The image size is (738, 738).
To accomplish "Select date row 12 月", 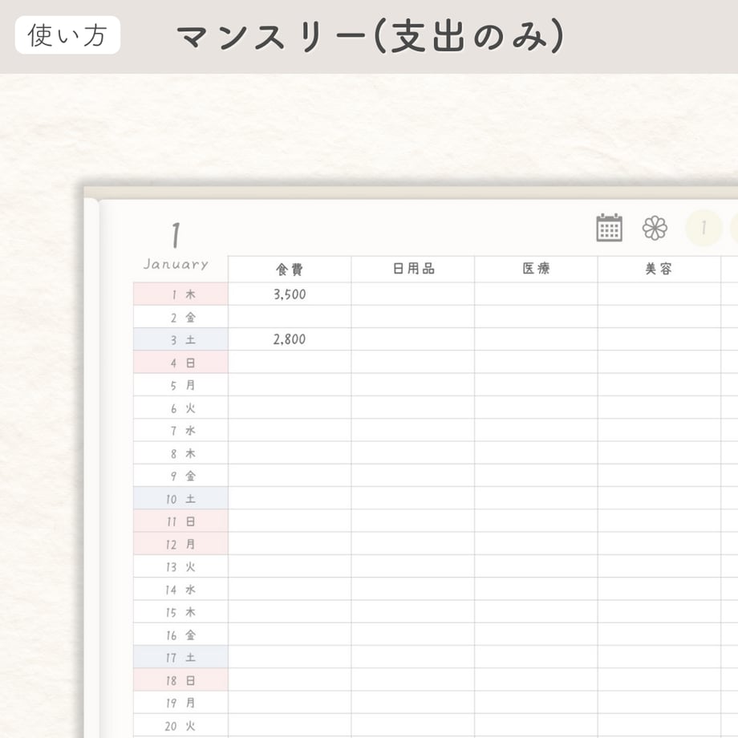I will pyautogui.click(x=180, y=544).
